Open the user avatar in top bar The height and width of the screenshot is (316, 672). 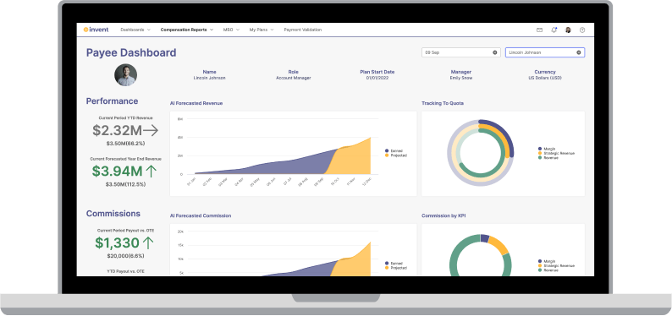(x=568, y=30)
